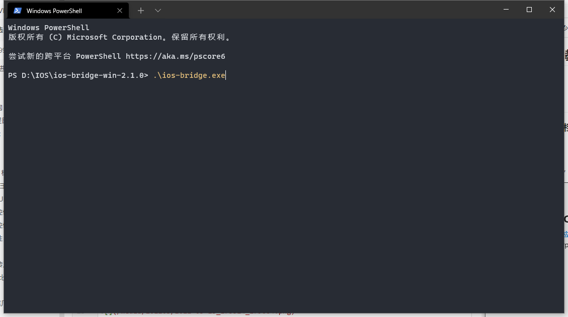Maximize the terminal window
Viewport: 568px width, 317px height.
(529, 10)
